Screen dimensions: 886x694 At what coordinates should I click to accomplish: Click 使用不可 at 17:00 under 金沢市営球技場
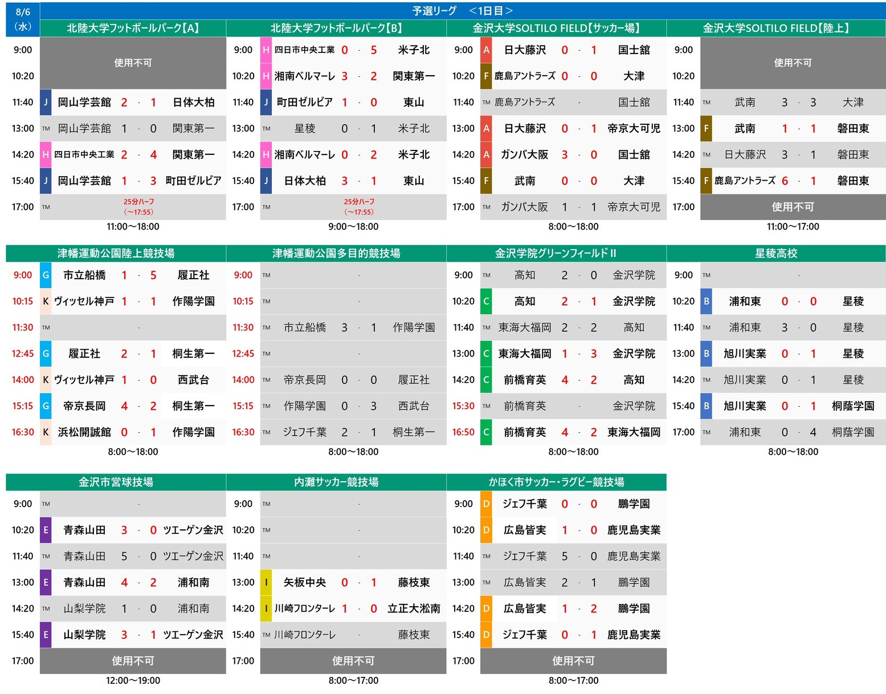(133, 661)
